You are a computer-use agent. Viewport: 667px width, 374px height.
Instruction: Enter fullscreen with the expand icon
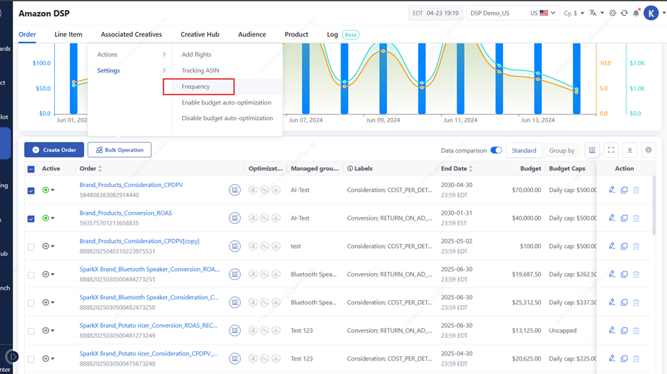[611, 150]
